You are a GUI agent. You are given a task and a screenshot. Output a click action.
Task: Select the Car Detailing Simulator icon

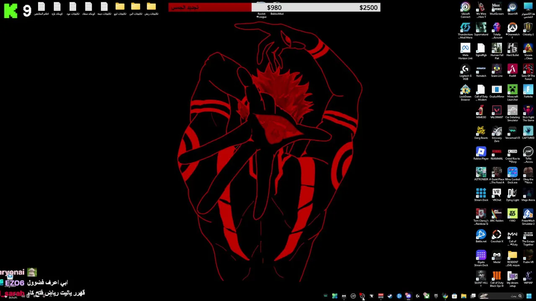click(x=513, y=113)
